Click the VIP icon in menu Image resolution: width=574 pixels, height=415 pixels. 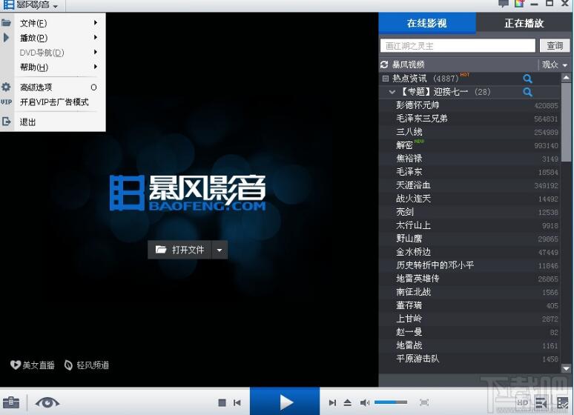tap(6, 102)
